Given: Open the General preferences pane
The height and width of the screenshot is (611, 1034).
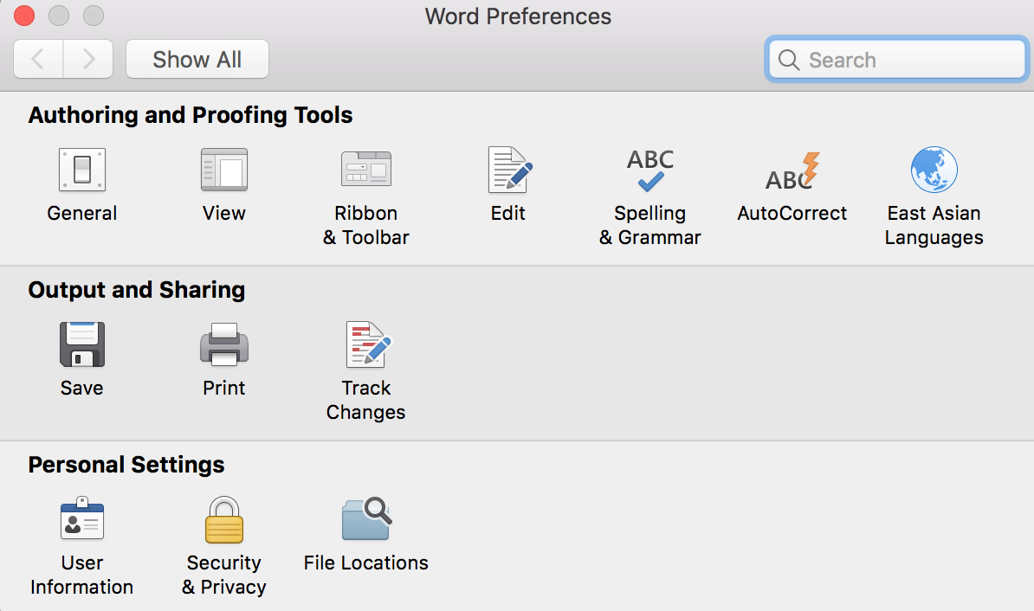Looking at the screenshot, I should [82, 170].
